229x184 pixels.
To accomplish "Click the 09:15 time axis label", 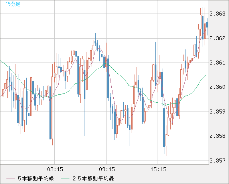I will 107,169.
